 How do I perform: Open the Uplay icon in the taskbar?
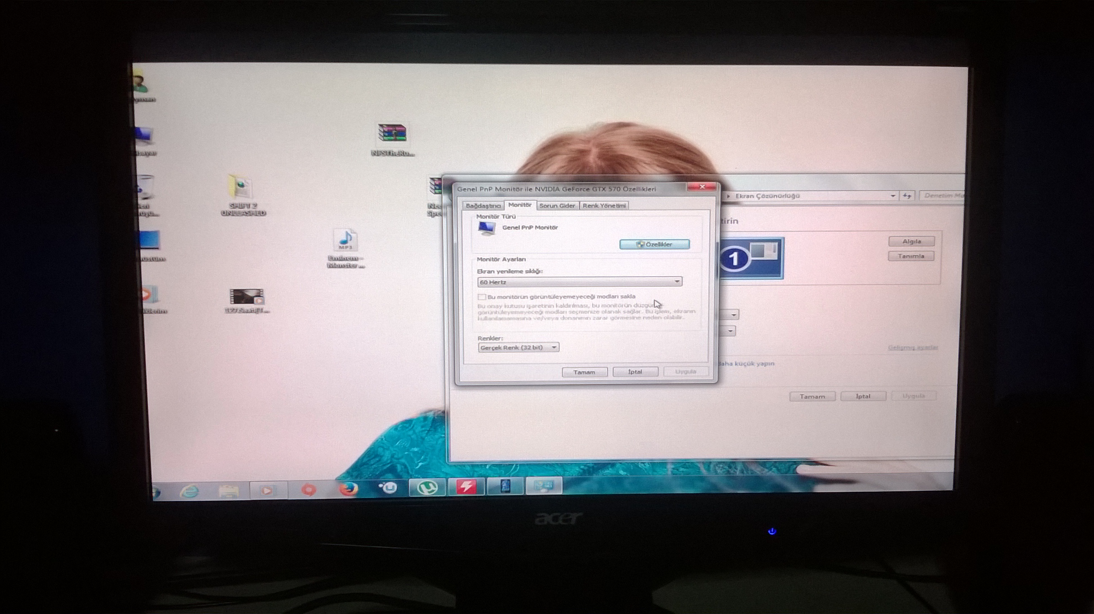click(x=387, y=487)
